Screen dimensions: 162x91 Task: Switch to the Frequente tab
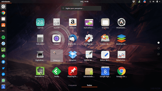[73, 85]
